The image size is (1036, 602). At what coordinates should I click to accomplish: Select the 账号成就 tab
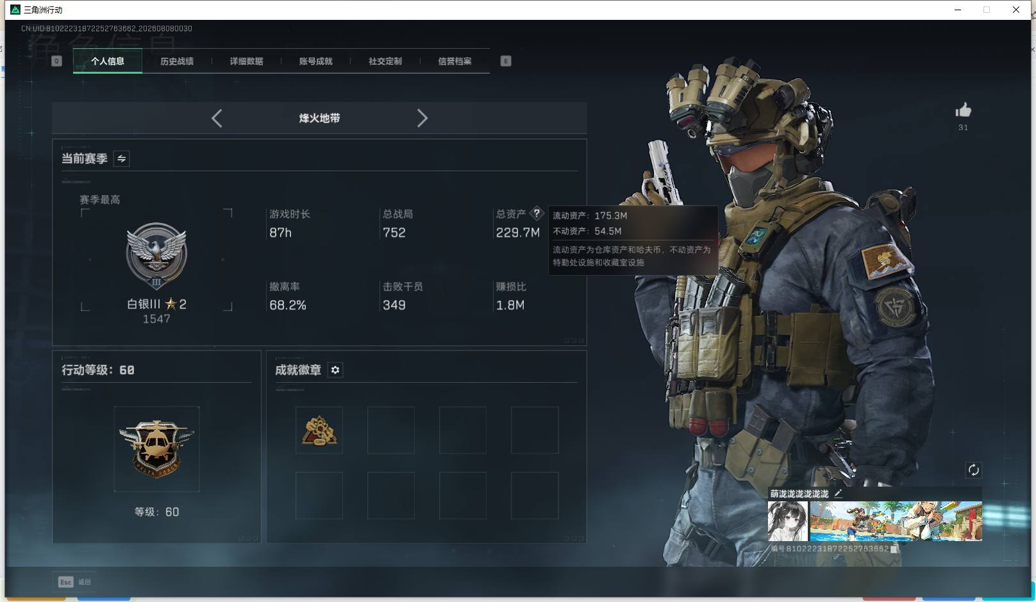(315, 62)
